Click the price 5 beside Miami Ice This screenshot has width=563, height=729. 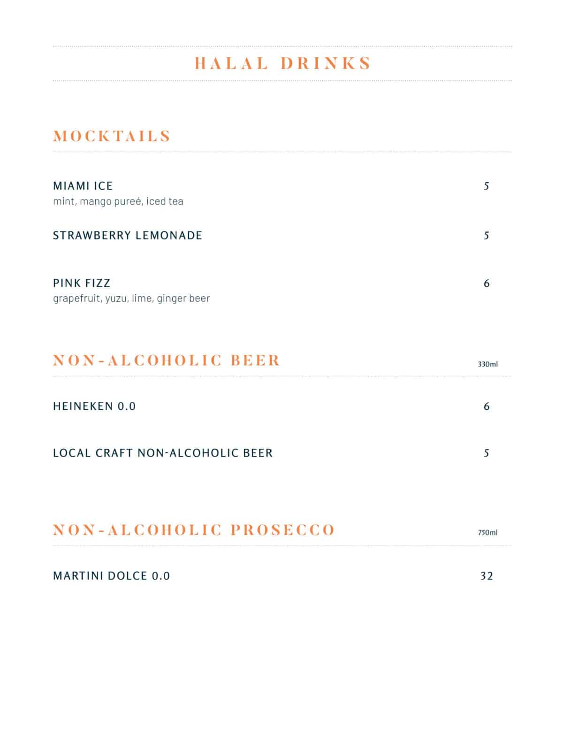[487, 186]
